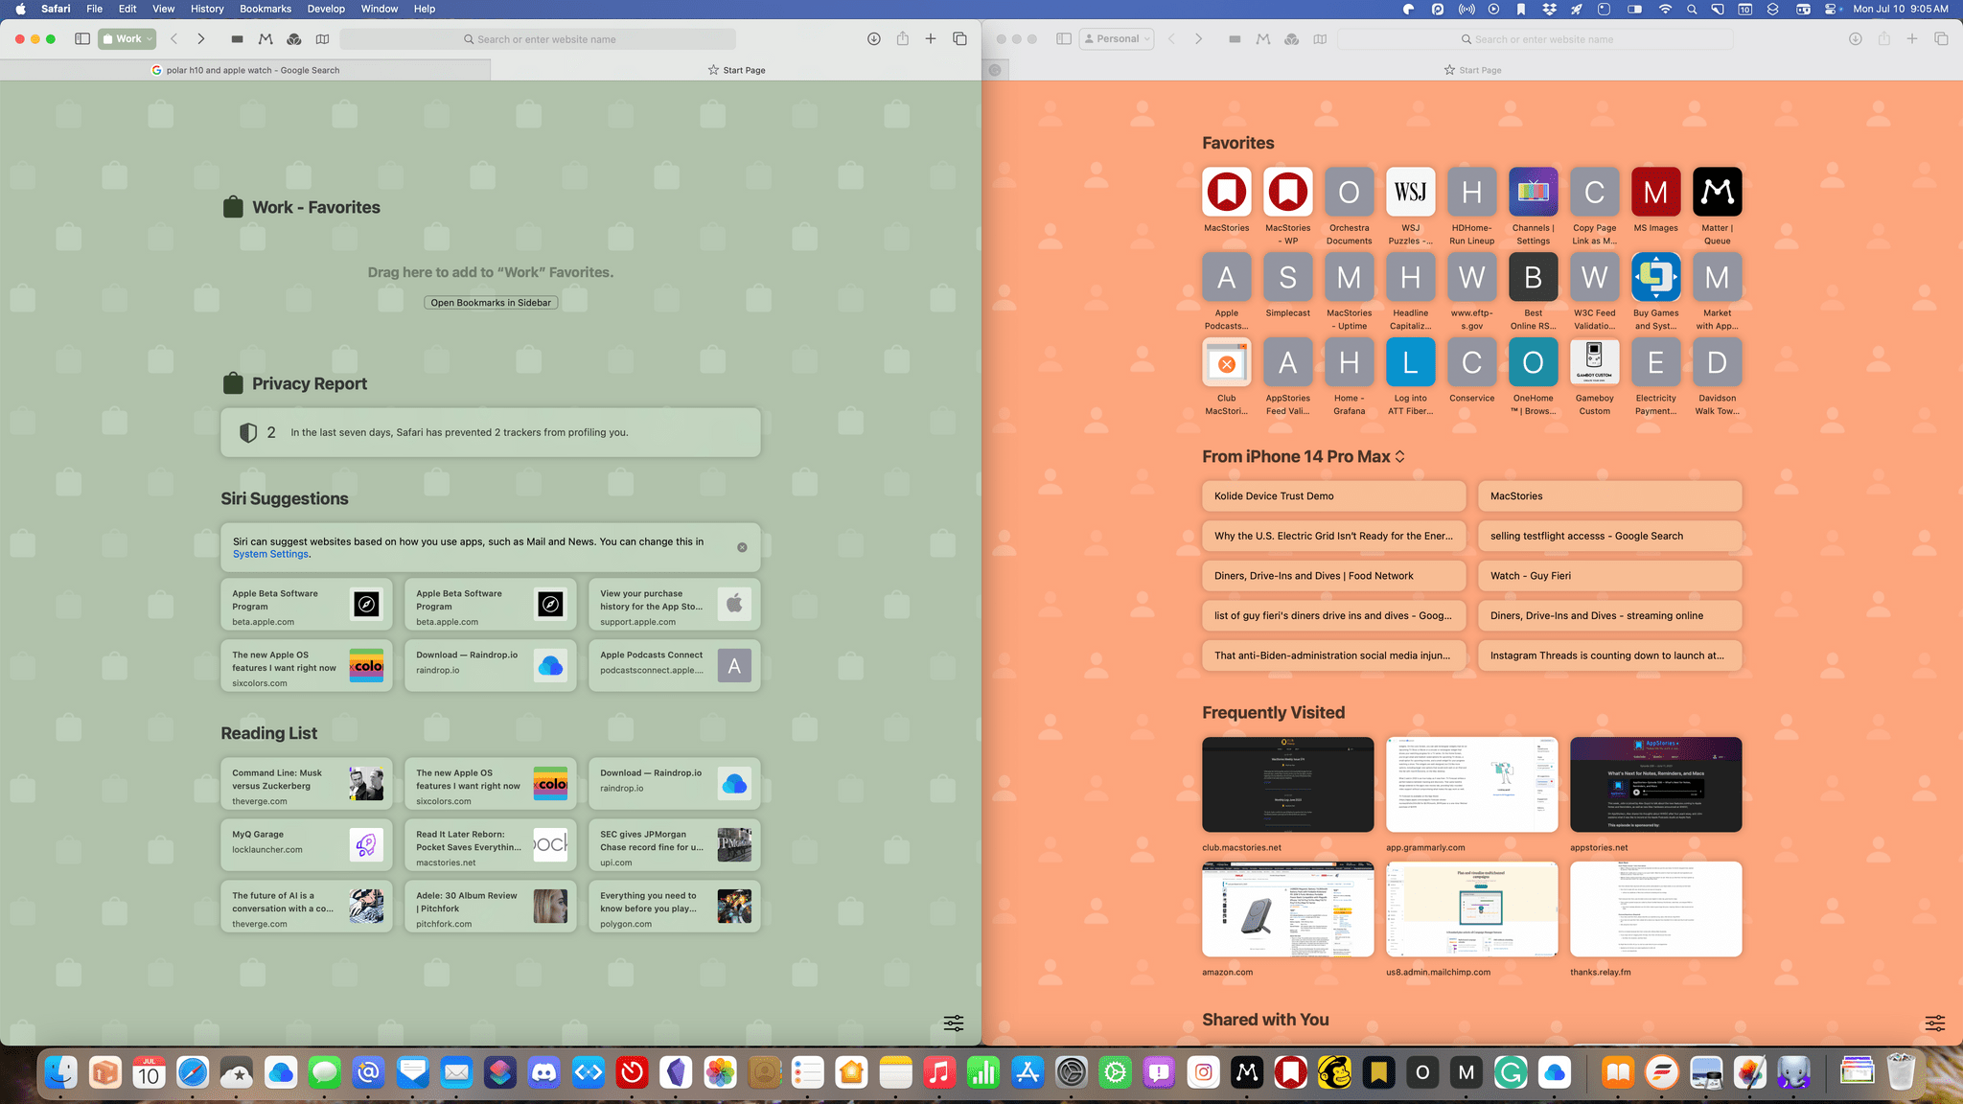
Task: Go back in the Work window
Action: [x=173, y=39]
